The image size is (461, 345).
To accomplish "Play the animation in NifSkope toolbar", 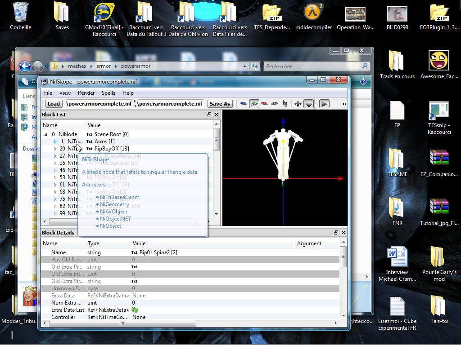I will tap(324, 104).
